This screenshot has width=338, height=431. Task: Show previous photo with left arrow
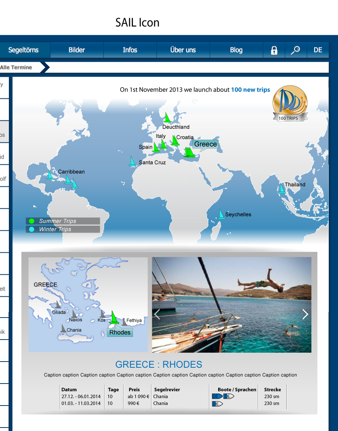pyautogui.click(x=157, y=314)
